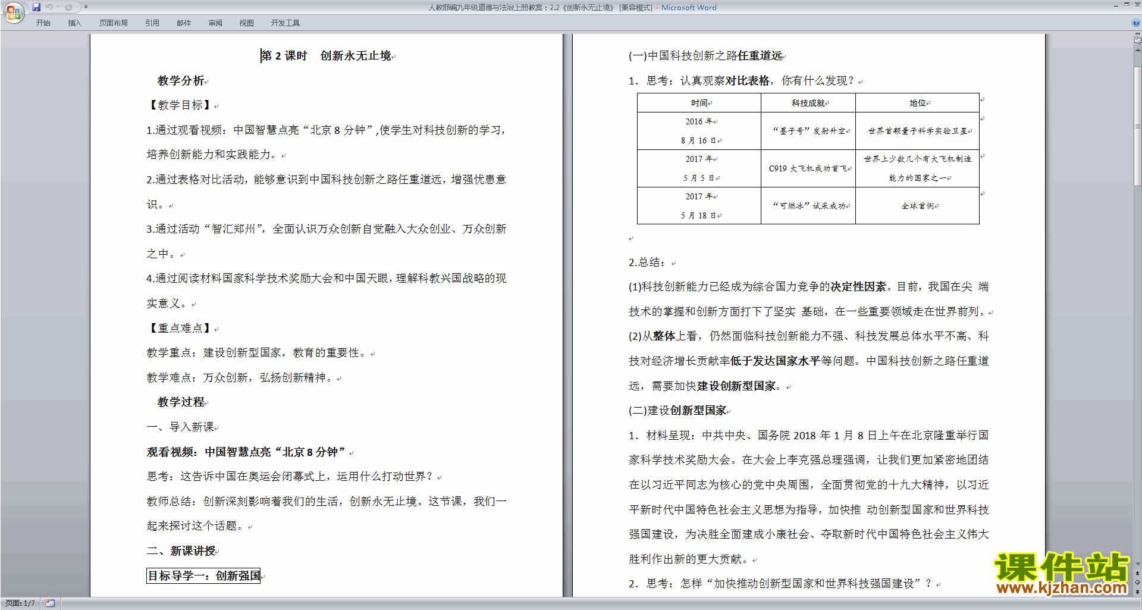Open the 开发工具 tab
The width and height of the screenshot is (1142, 610).
pyautogui.click(x=285, y=23)
